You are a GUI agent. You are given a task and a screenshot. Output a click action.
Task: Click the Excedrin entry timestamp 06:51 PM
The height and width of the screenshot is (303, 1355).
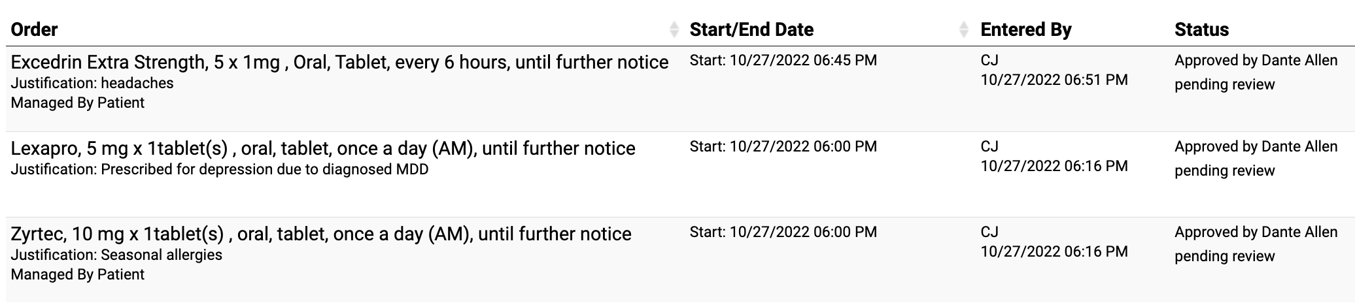tap(1054, 80)
